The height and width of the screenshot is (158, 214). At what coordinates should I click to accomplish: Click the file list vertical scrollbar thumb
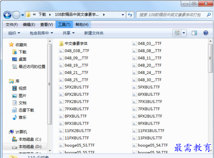pyautogui.click(x=210, y=58)
